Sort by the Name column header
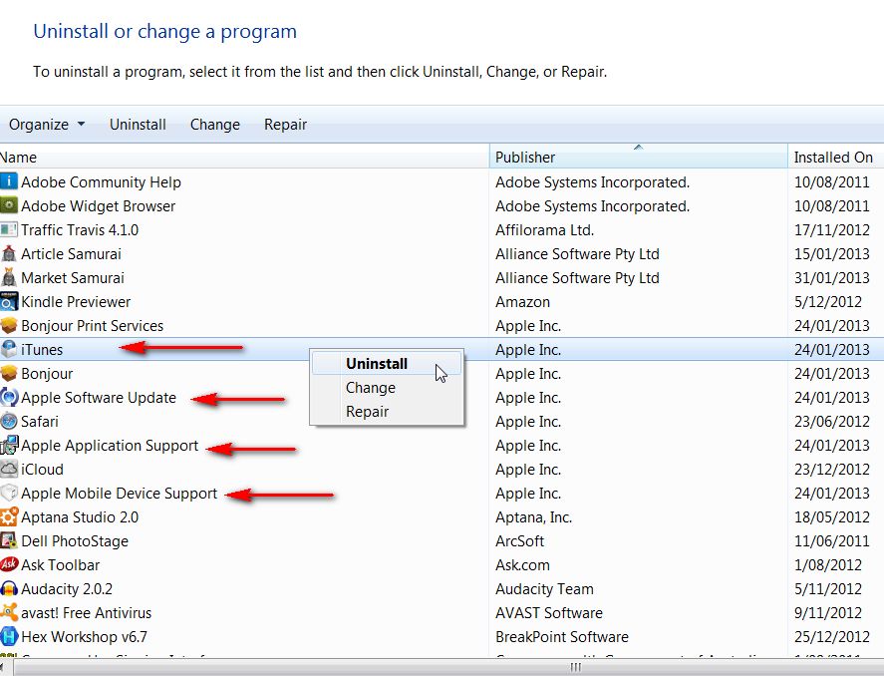 pyautogui.click(x=244, y=157)
